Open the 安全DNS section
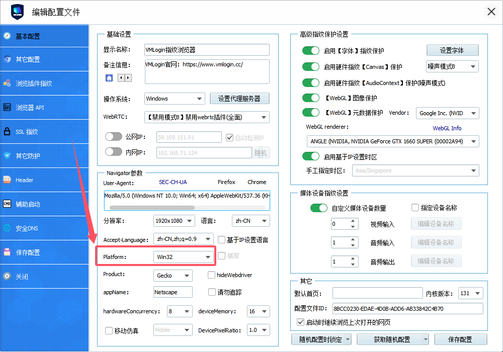The image size is (503, 352). (44, 228)
